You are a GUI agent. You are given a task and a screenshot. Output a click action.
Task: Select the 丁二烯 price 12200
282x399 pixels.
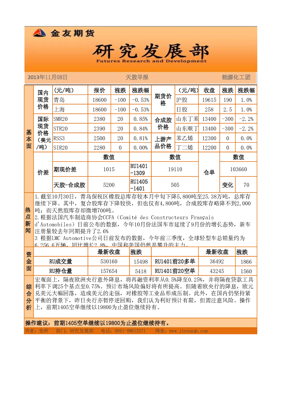pos(209,148)
